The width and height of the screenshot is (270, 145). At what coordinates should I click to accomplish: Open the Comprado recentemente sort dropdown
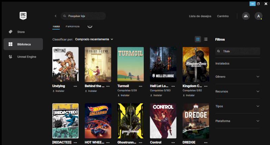(94, 39)
